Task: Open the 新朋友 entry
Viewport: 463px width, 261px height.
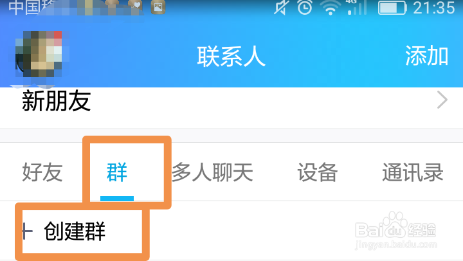Action: pos(232,101)
